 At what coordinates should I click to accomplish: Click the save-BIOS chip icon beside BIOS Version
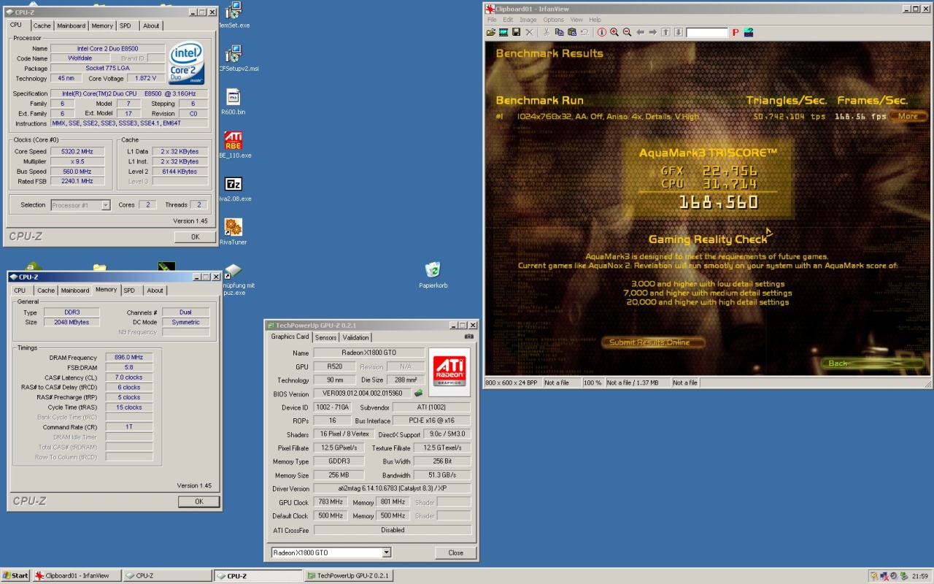[x=418, y=393]
